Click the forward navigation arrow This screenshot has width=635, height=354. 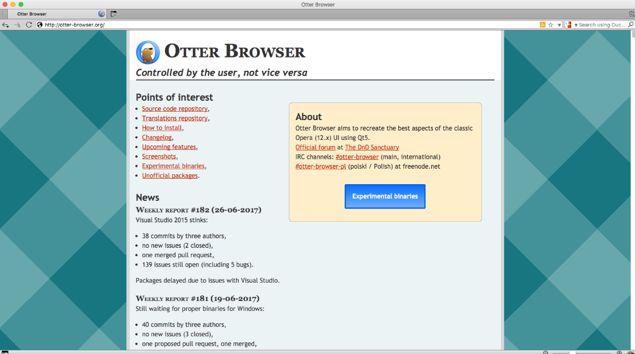[x=17, y=25]
